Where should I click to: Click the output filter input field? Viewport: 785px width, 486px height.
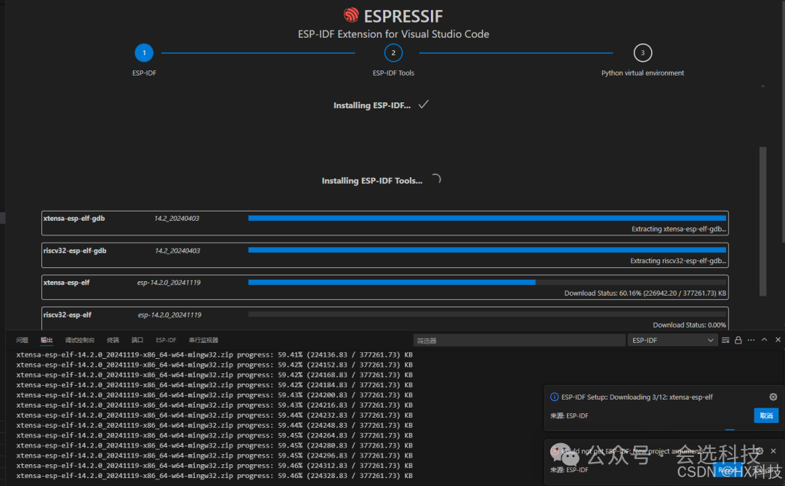point(519,341)
